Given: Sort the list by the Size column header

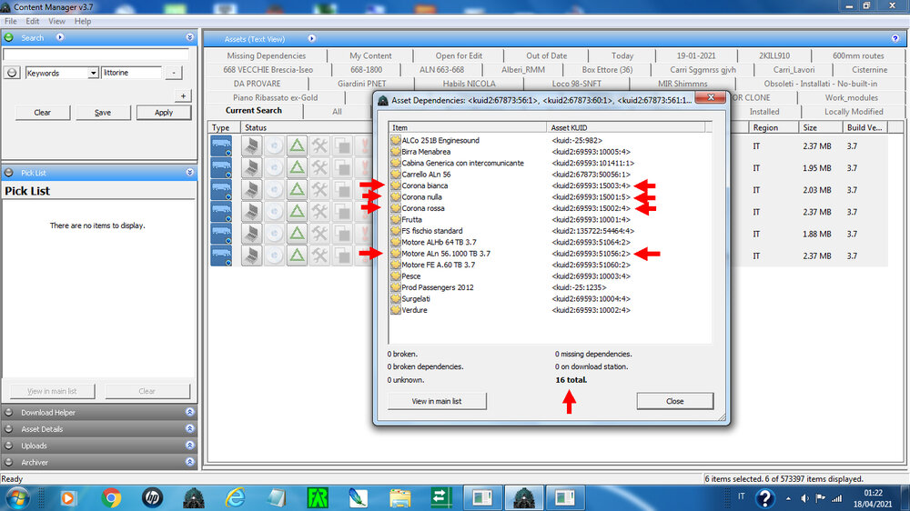Looking at the screenshot, I should click(820, 127).
